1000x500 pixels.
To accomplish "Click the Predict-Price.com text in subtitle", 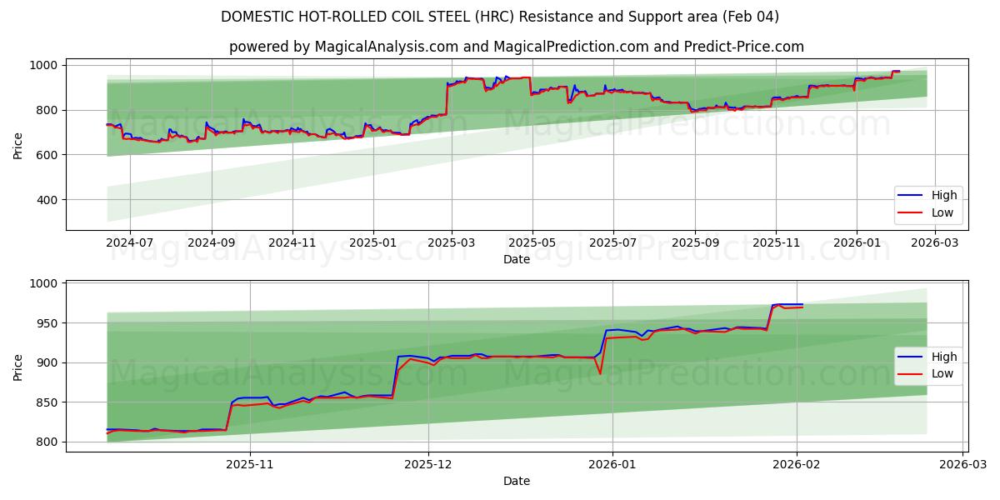I will [x=744, y=46].
